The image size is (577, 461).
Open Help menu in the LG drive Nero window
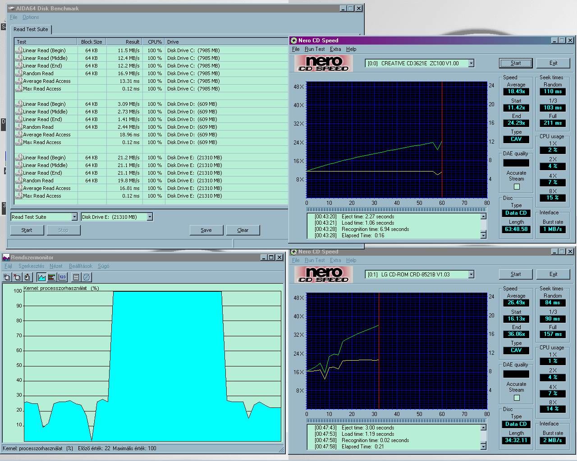pos(351,260)
